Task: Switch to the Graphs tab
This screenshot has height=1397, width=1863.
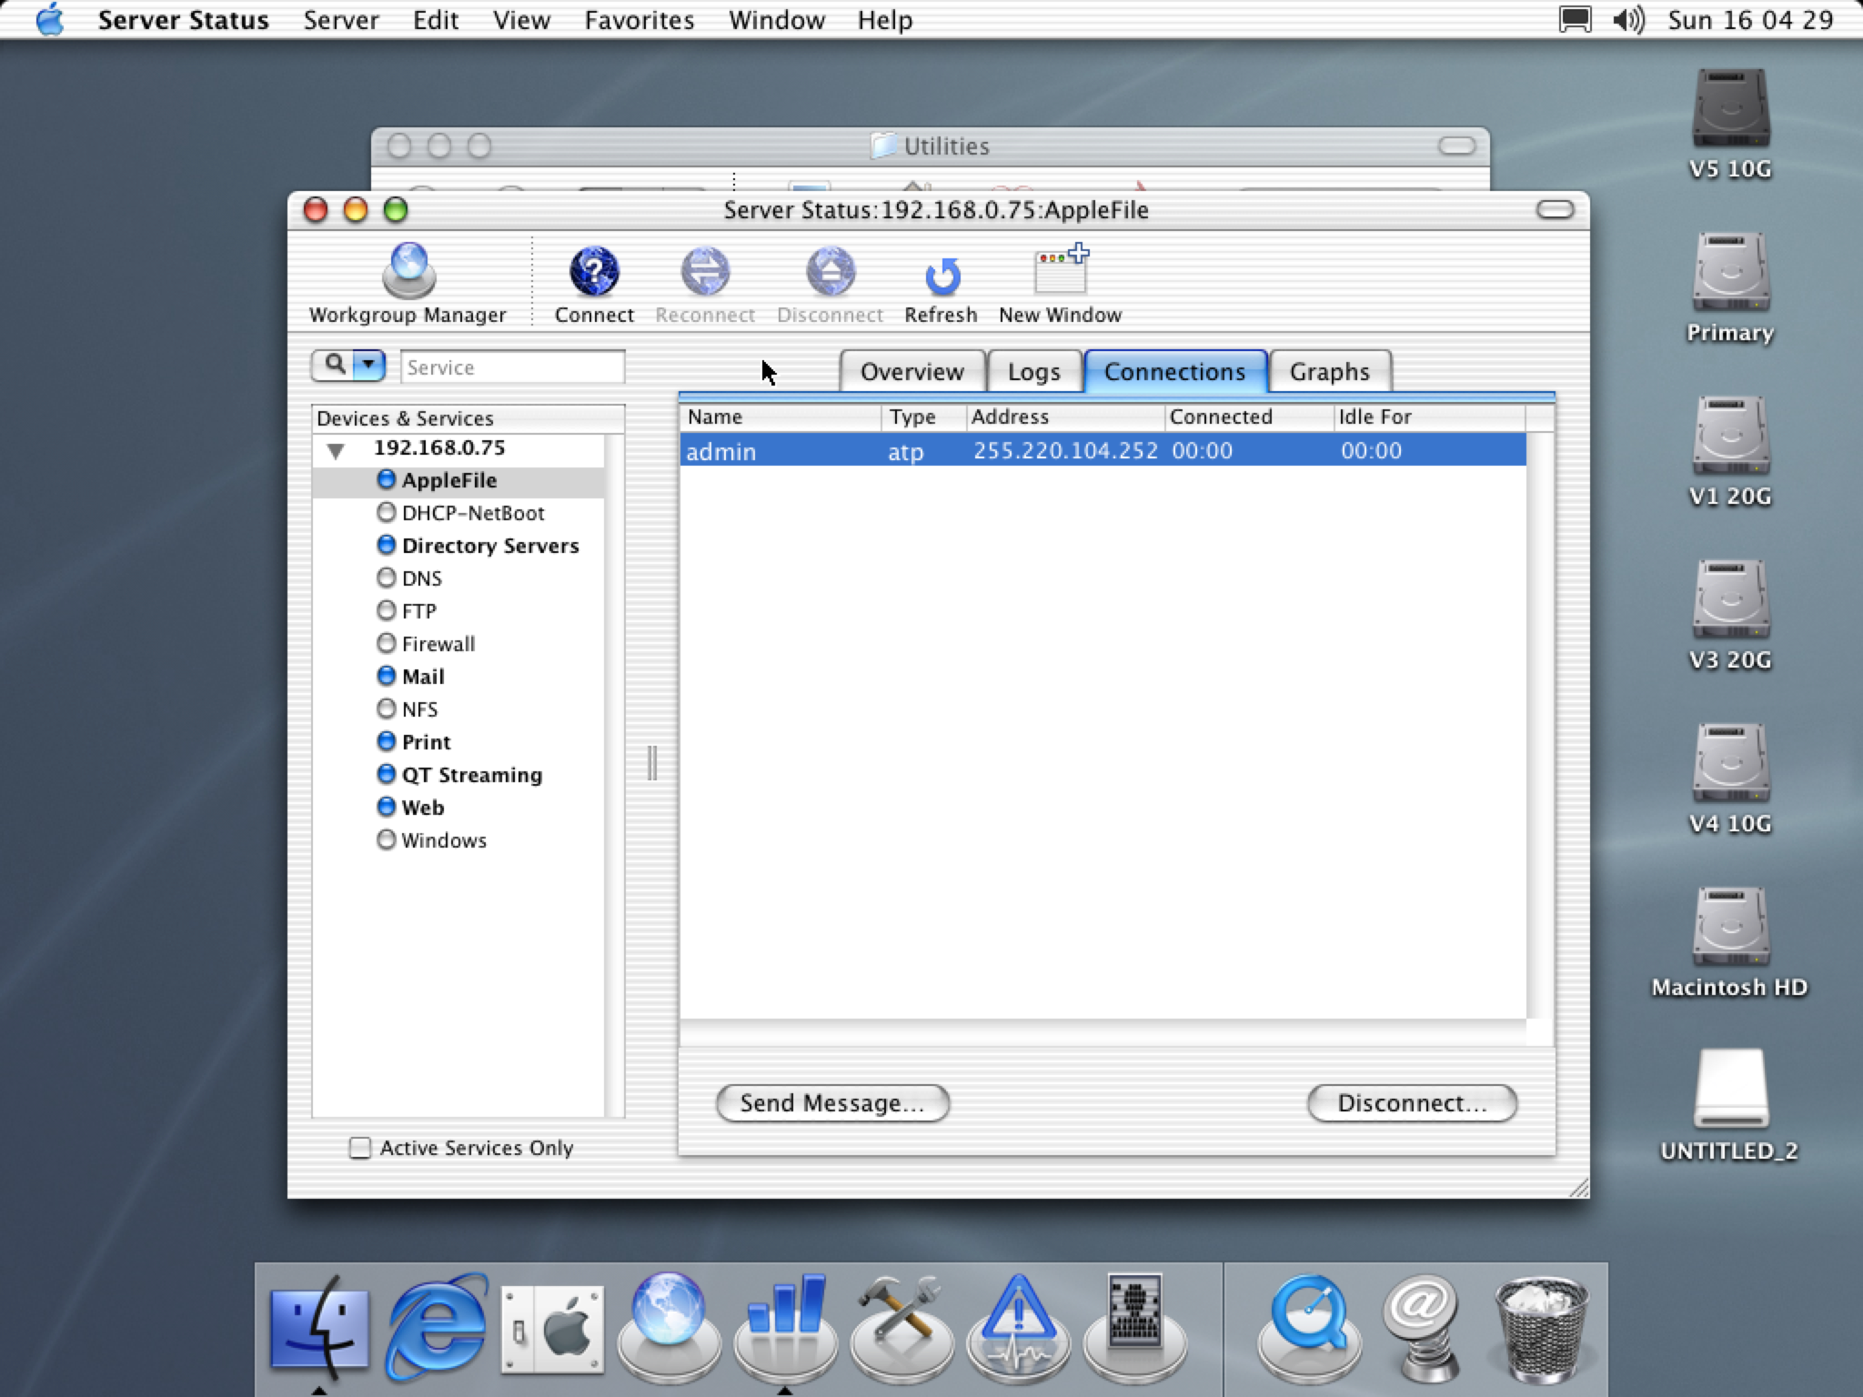Action: pos(1330,371)
